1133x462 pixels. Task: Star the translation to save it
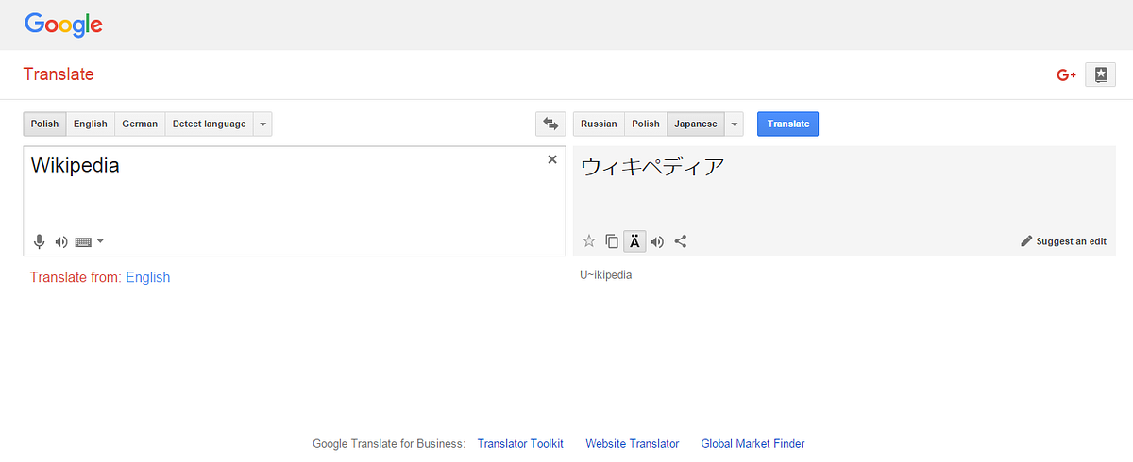[589, 241]
